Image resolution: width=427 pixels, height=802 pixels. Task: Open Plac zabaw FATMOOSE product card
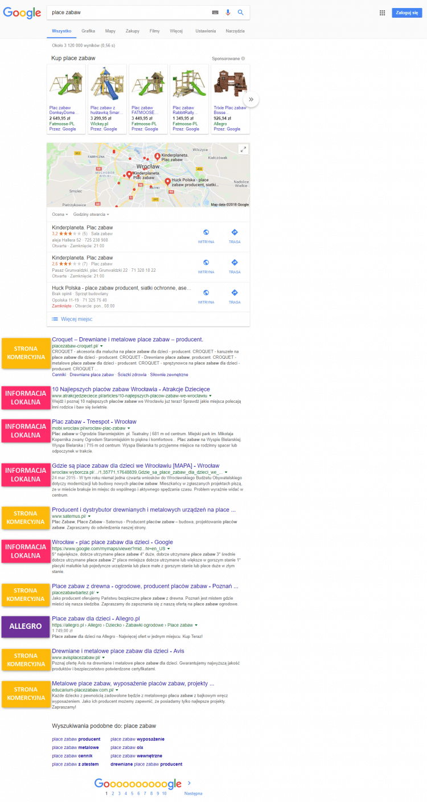(149, 99)
